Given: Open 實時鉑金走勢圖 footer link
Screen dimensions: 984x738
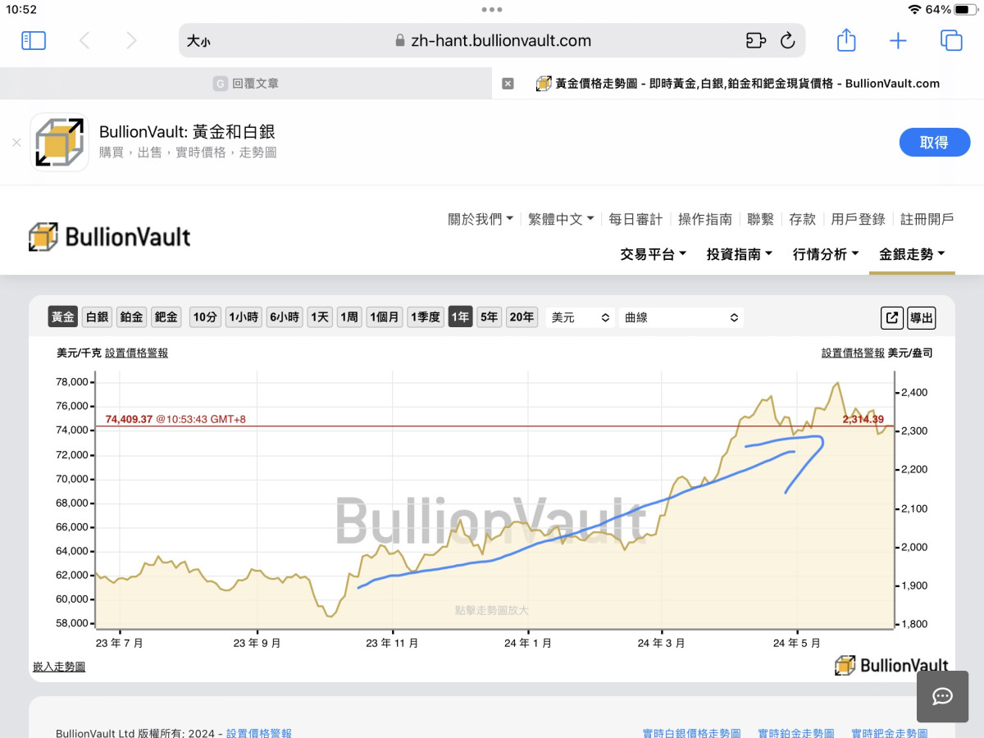Looking at the screenshot, I should [x=796, y=733].
